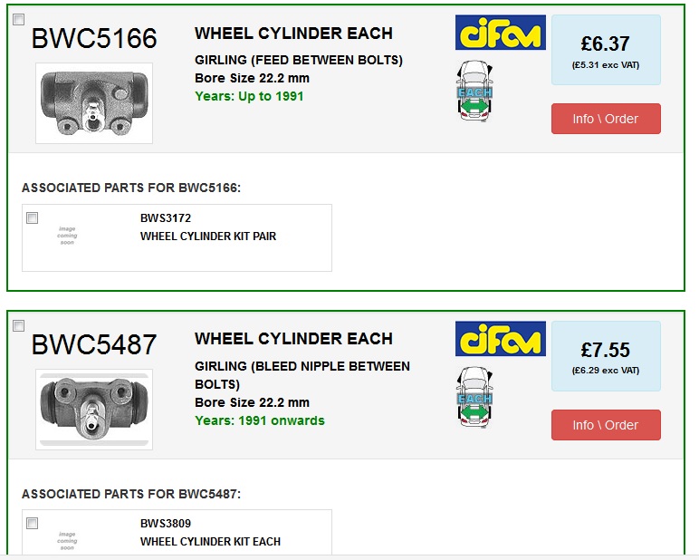699x560 pixels.
Task: Open the BWS3172 Wheel Cylinder Kit Pair link
Action: pos(208,236)
